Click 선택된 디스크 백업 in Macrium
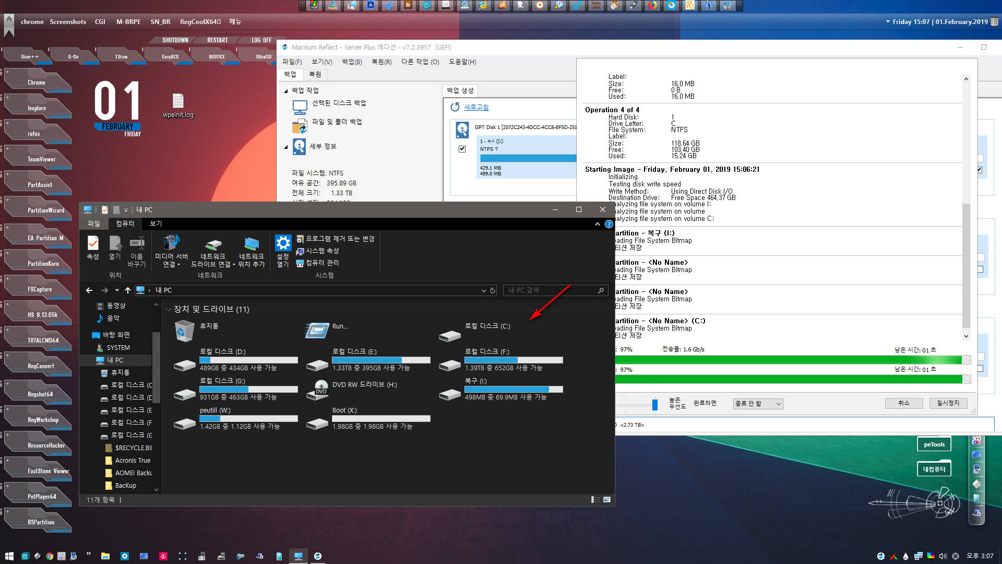 [330, 107]
